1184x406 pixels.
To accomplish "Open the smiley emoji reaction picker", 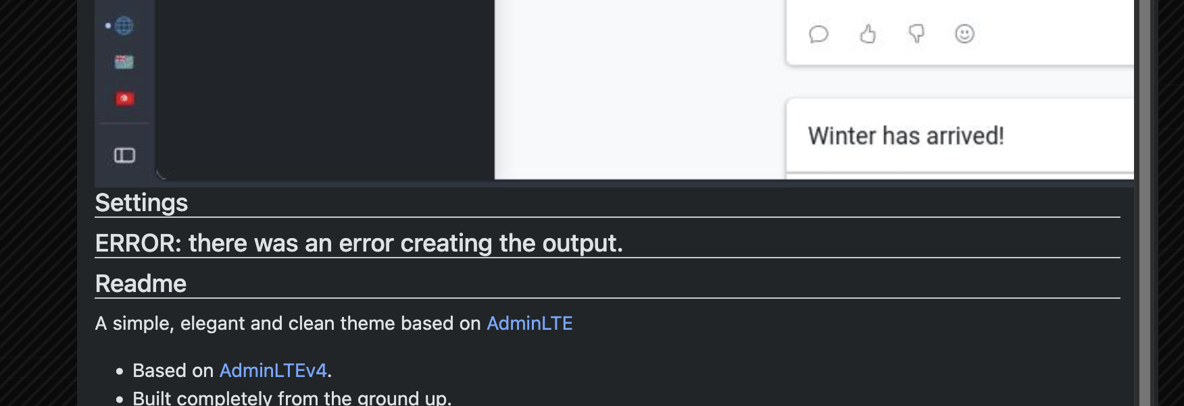I will pyautogui.click(x=964, y=34).
